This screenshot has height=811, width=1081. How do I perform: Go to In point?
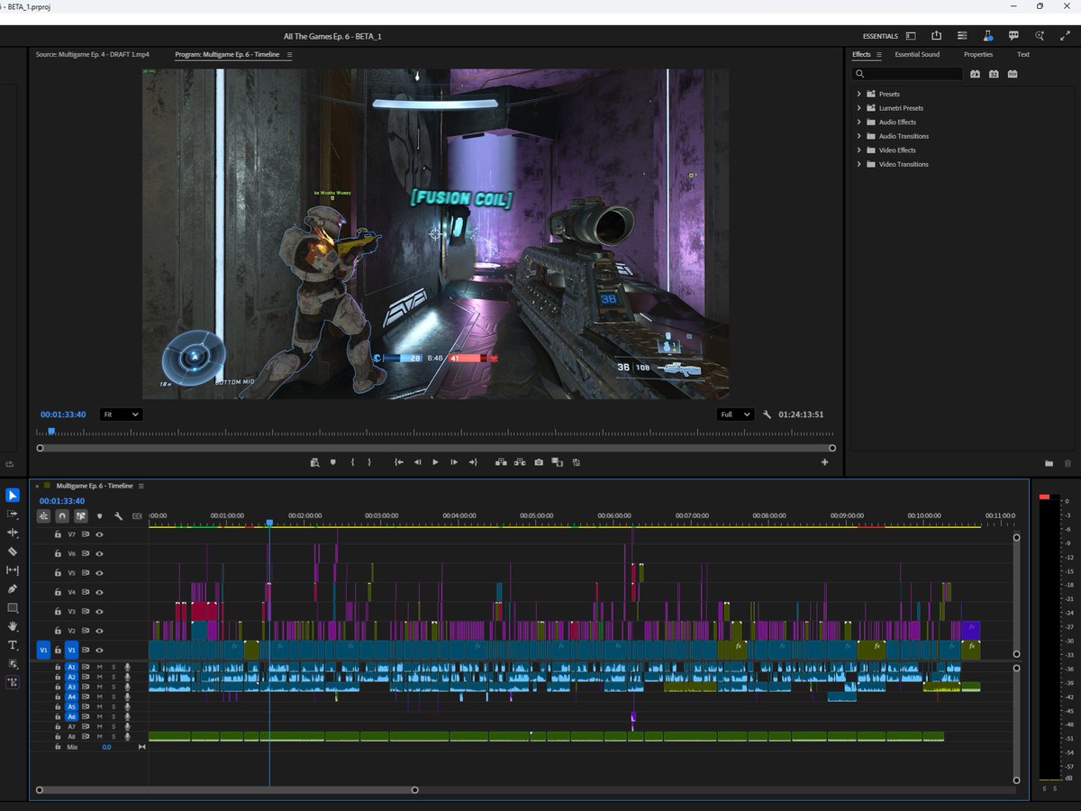(x=398, y=462)
